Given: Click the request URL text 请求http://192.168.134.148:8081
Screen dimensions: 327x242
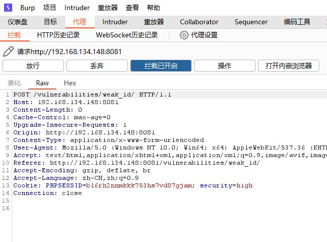Looking at the screenshot, I should [x=69, y=52].
